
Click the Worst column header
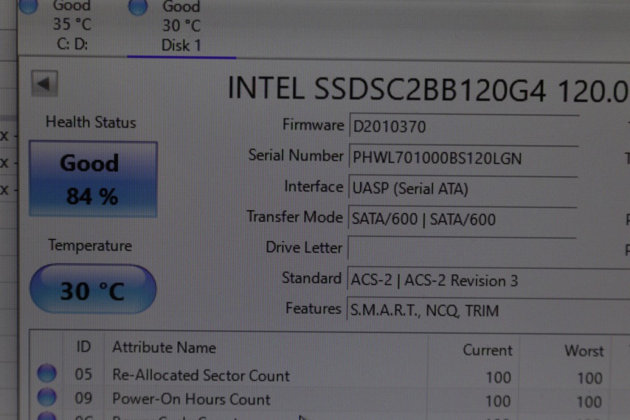coord(583,351)
